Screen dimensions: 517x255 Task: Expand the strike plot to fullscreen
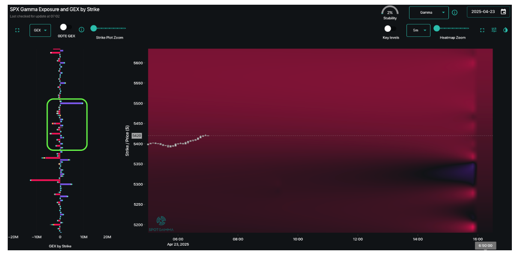click(x=18, y=30)
